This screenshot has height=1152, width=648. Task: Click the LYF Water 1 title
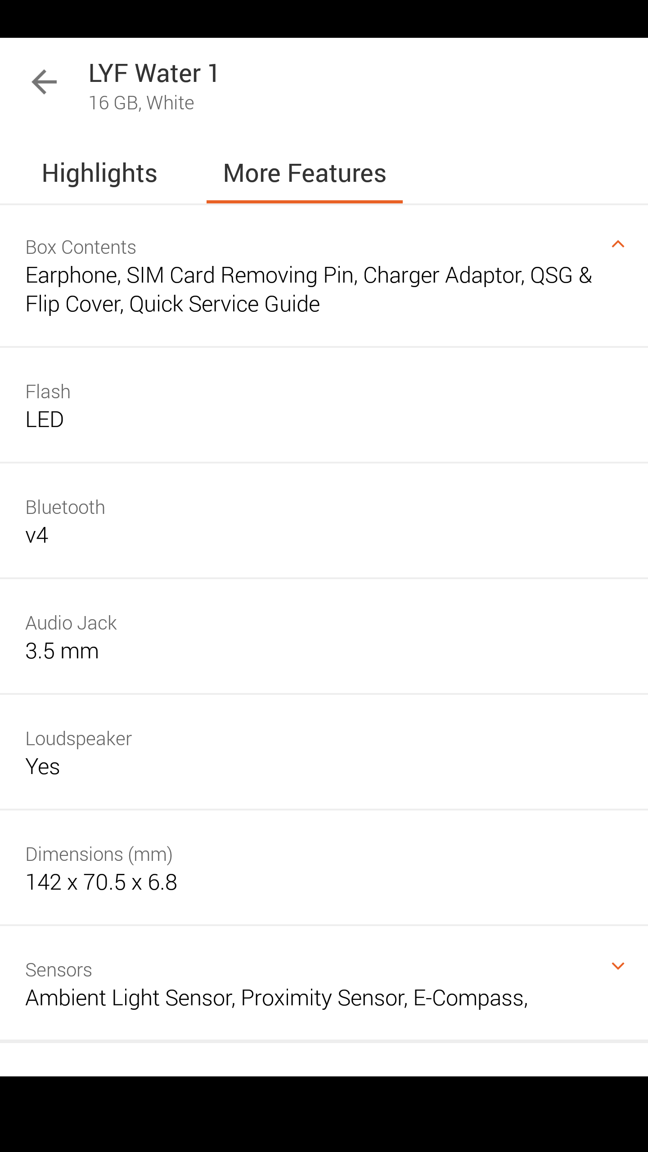click(153, 73)
